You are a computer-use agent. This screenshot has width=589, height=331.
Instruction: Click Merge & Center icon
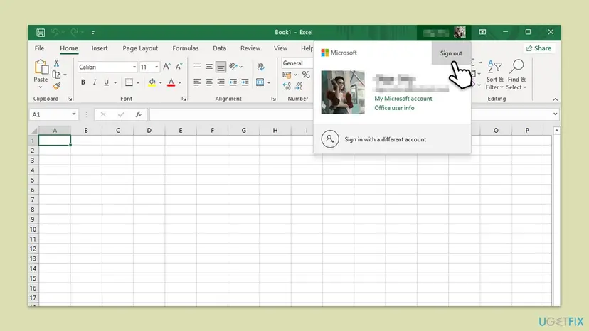[260, 82]
